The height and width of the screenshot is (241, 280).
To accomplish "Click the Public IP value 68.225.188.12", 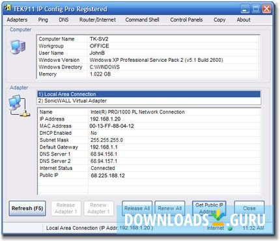I will click(x=108, y=175).
